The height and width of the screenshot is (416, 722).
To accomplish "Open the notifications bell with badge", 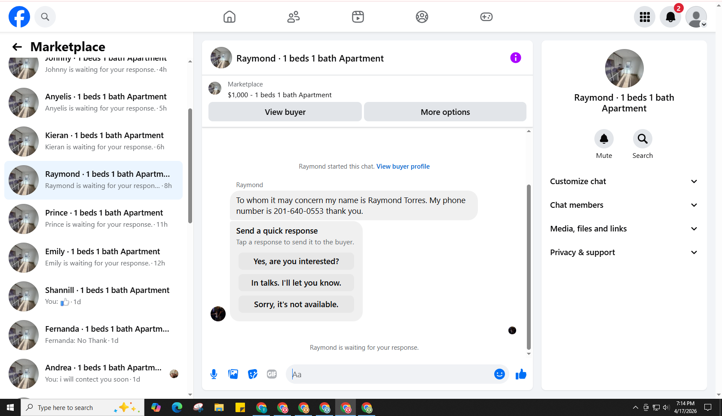I will [670, 17].
